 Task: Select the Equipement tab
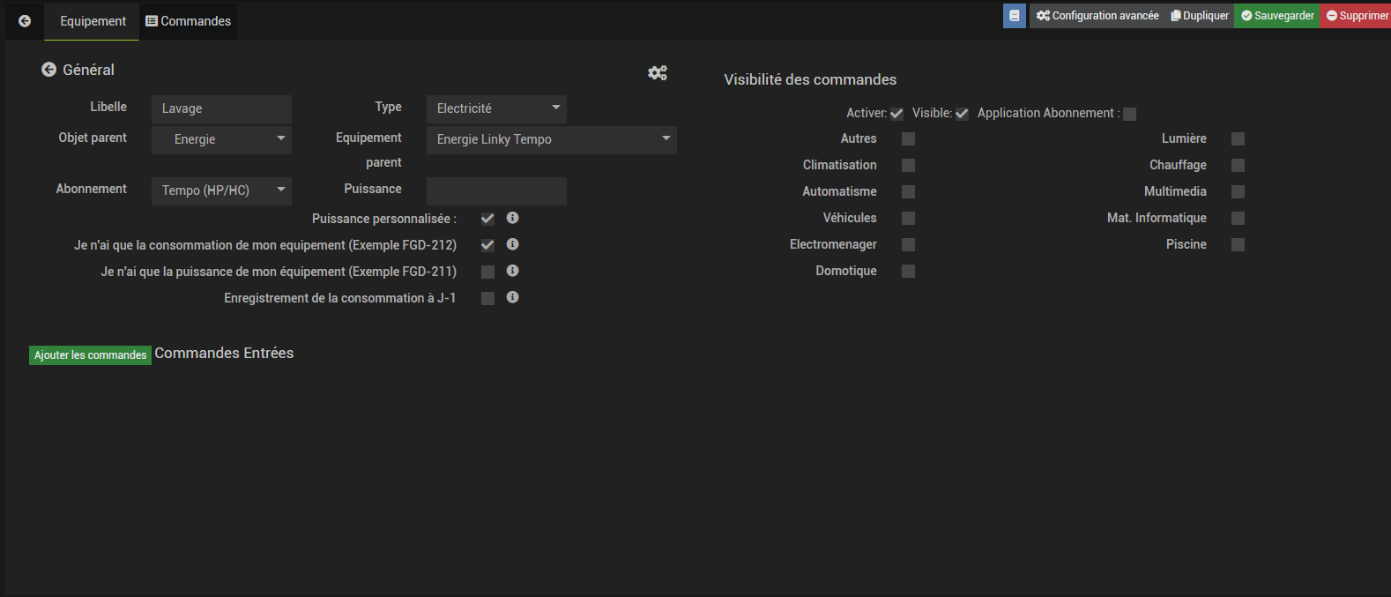coord(93,21)
